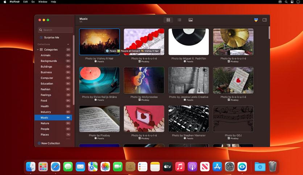This screenshot has width=303, height=175.
Task: Select the Food category
Action: tap(53, 101)
